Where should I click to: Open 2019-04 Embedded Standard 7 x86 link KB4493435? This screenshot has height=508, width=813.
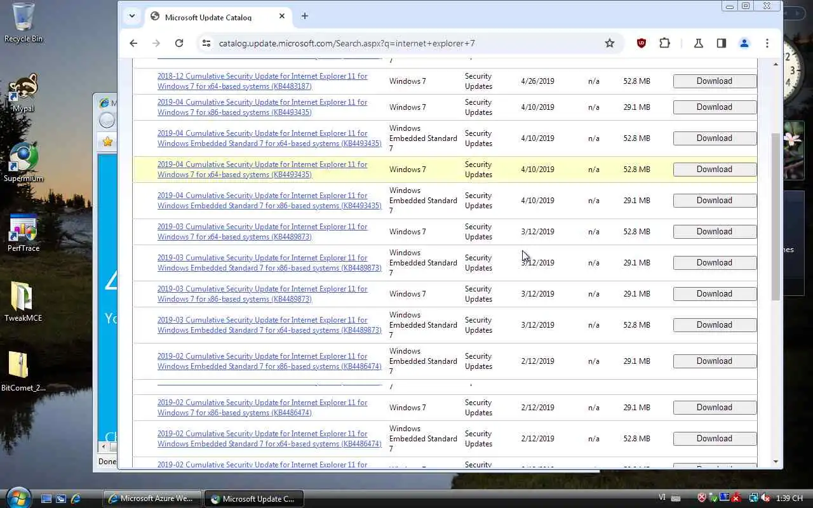[x=269, y=201]
